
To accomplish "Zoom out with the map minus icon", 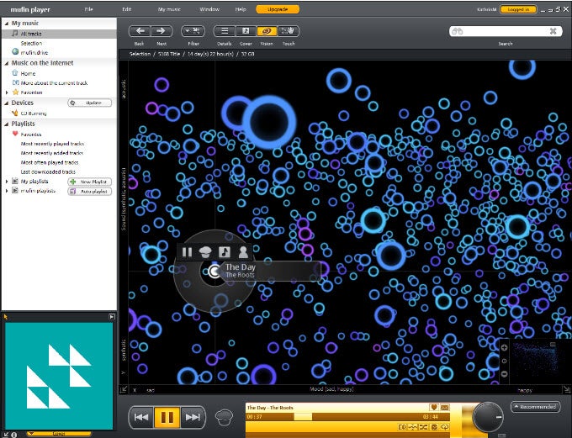I will point(504,374).
